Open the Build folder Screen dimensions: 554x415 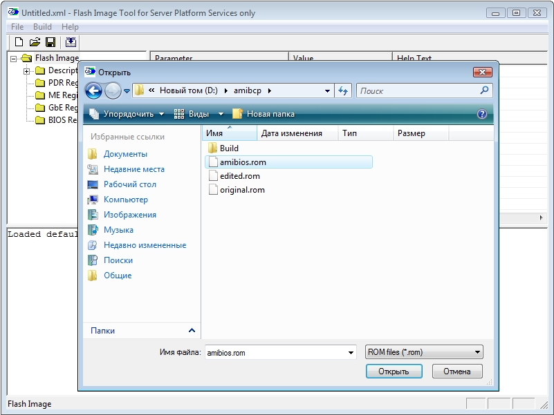(228, 148)
